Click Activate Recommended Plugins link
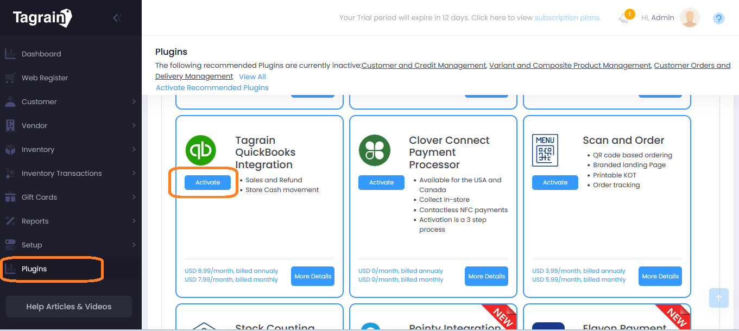The image size is (739, 331). [212, 87]
